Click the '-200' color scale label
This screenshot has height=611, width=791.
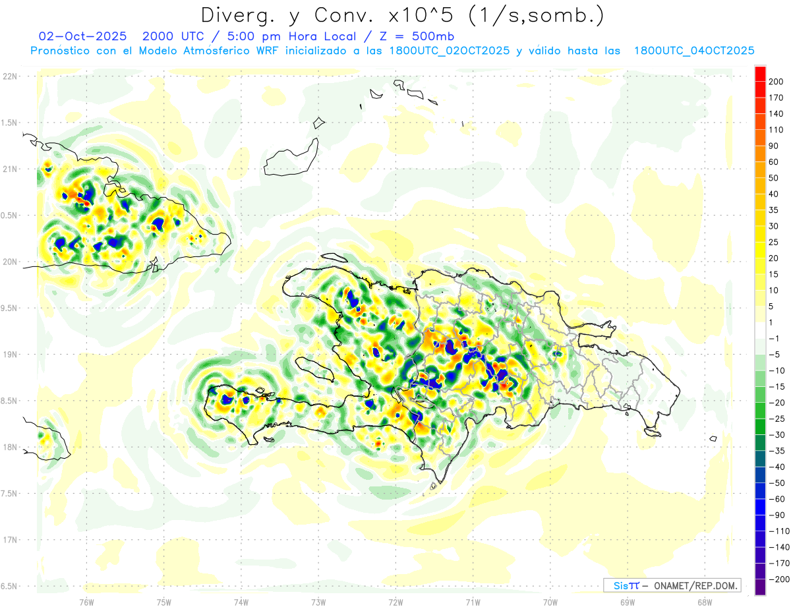pyautogui.click(x=779, y=579)
